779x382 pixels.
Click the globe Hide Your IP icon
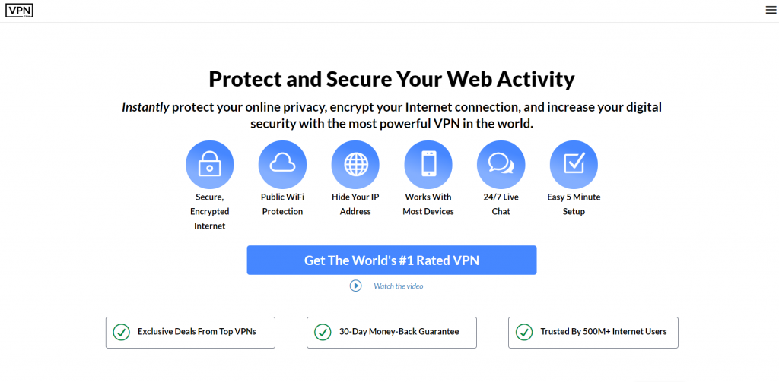tap(355, 165)
